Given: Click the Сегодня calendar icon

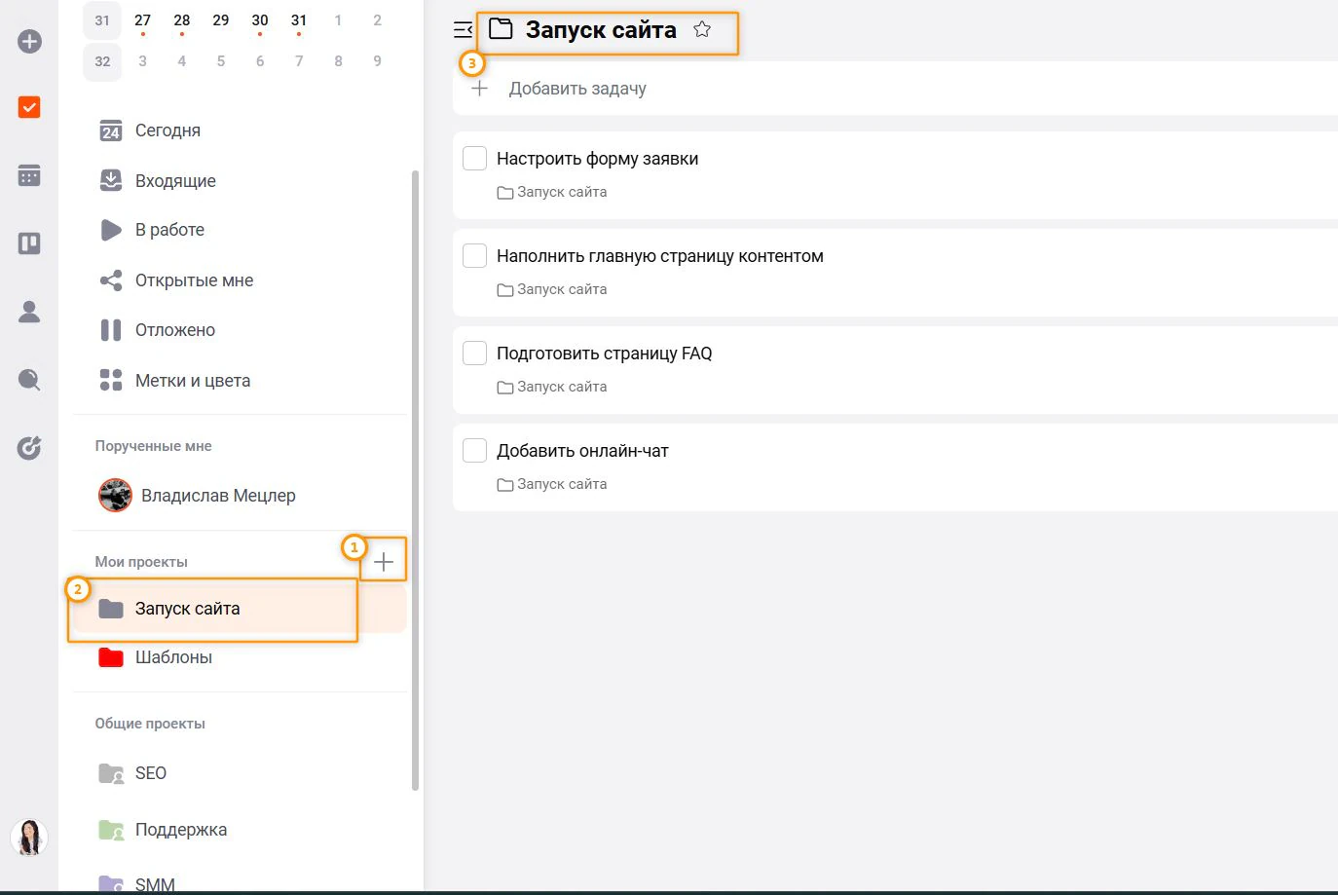Looking at the screenshot, I should coord(111,131).
